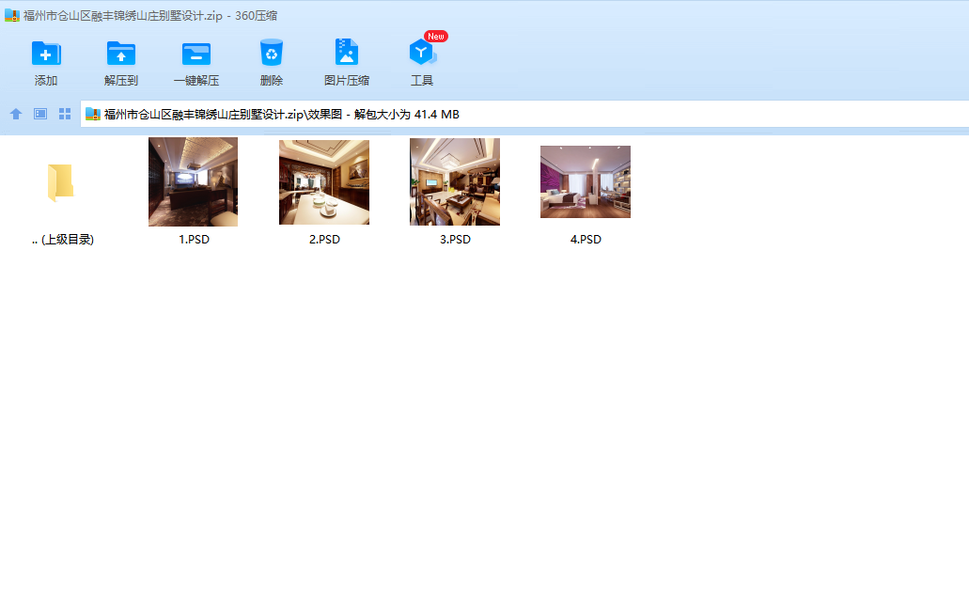969x611 pixels.
Task: Click the 添加 (Add) toolbar icon
Action: (x=46, y=54)
